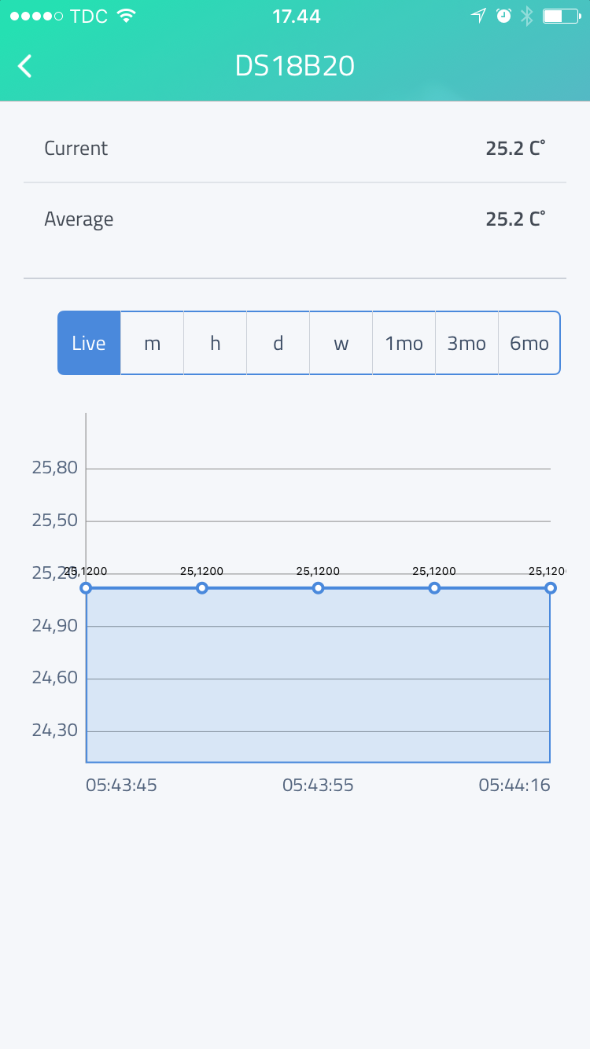The height and width of the screenshot is (1049, 590).
Task: Switch to the w (week) range
Action: pos(341,343)
